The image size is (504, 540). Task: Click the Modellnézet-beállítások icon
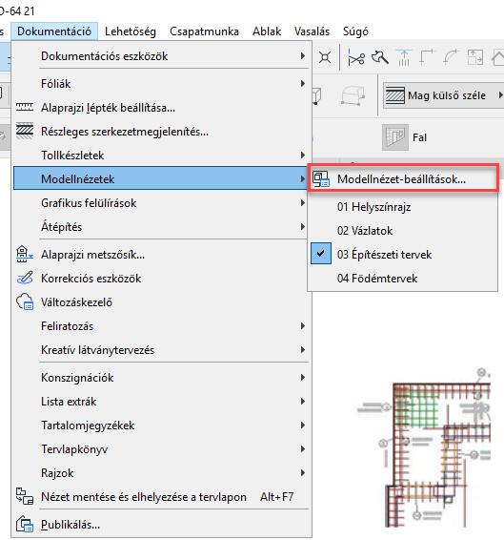(x=321, y=179)
